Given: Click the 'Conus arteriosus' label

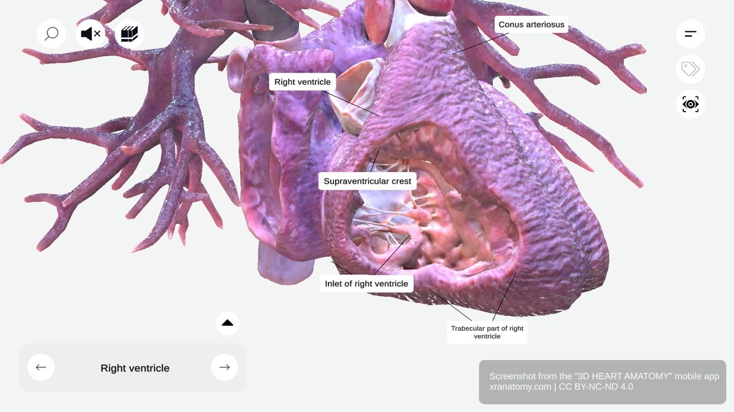Looking at the screenshot, I should 532,24.
